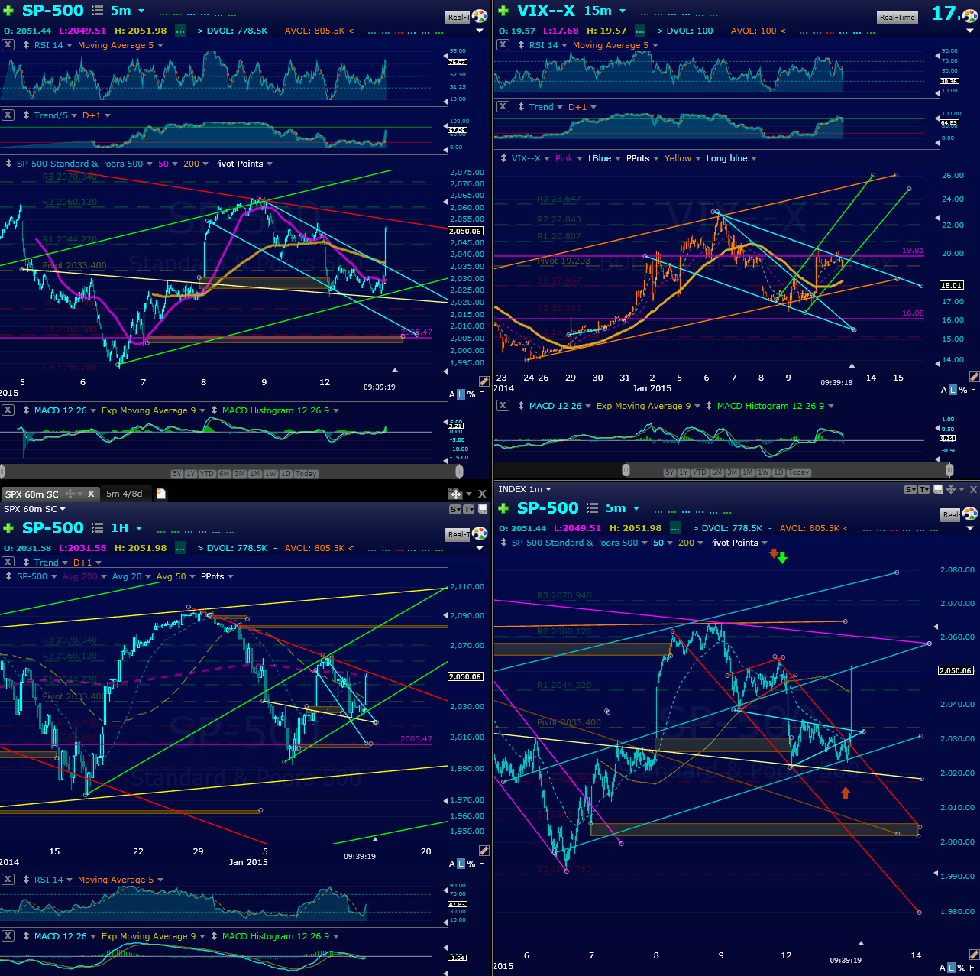Open the list icon beside SP-500 in the top-left chart
The image size is (980, 976).
click(97, 11)
